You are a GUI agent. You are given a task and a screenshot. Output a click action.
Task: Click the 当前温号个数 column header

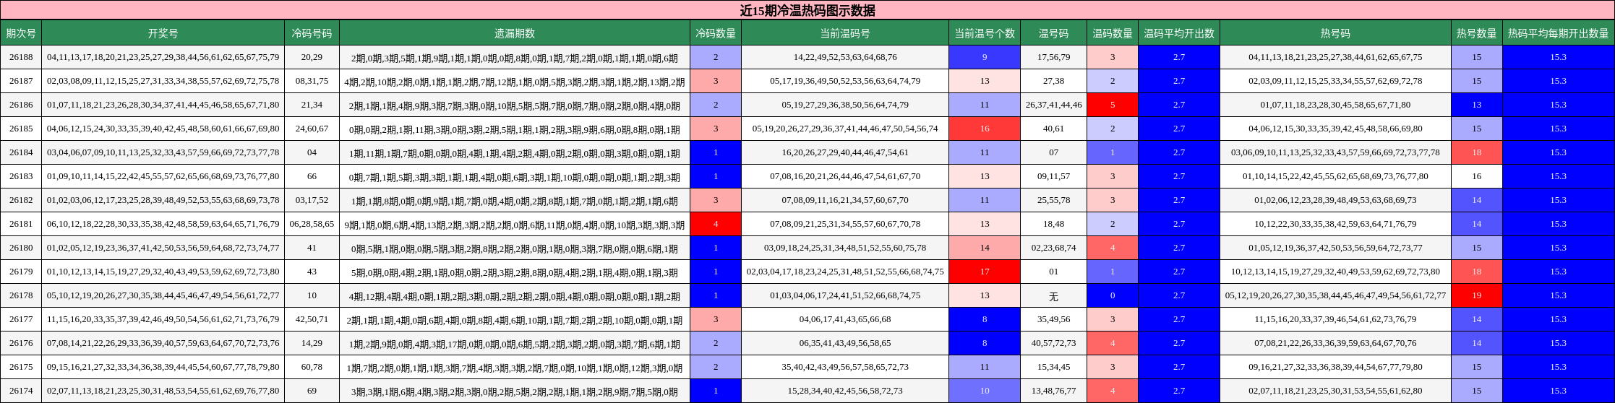pyautogui.click(x=985, y=33)
